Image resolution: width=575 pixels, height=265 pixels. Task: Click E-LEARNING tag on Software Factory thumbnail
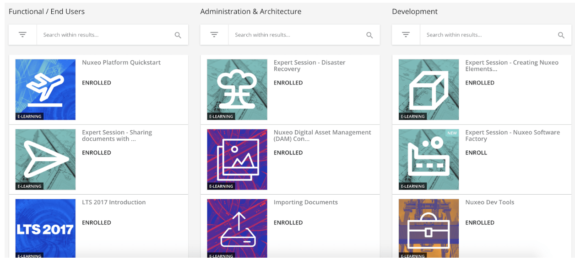coord(413,186)
